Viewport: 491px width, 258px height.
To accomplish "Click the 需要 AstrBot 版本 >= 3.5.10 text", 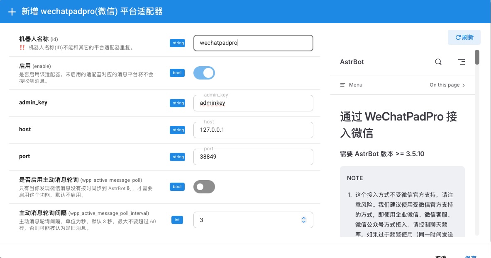I will (x=382, y=154).
